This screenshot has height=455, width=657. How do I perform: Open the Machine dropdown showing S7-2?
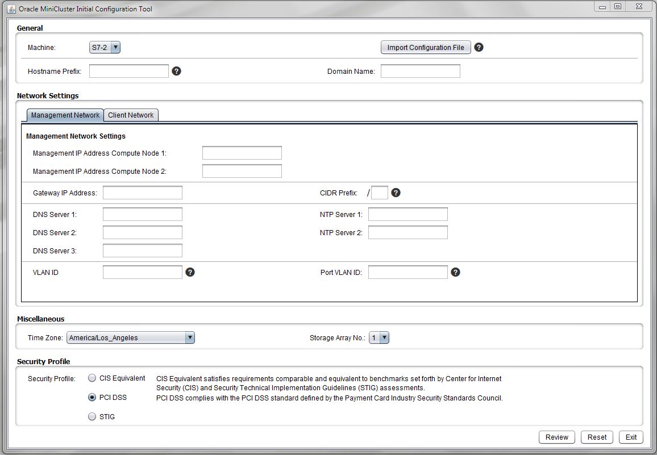coord(105,47)
